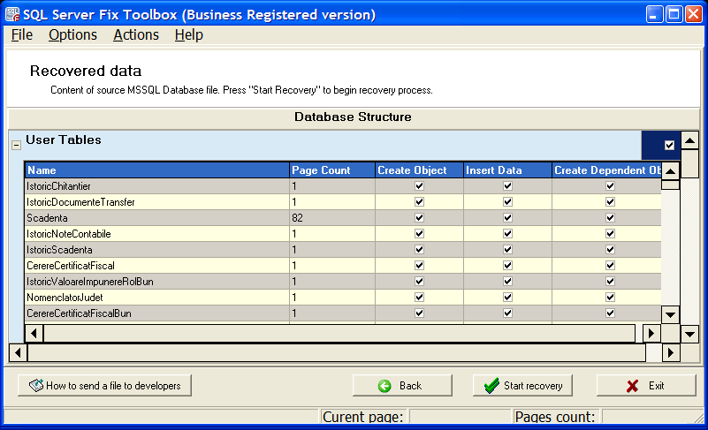
Task: Click the Page Count column header
Action: [331, 170]
